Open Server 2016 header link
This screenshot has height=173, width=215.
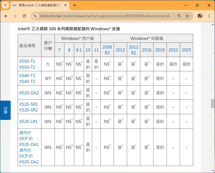[x=147, y=50]
